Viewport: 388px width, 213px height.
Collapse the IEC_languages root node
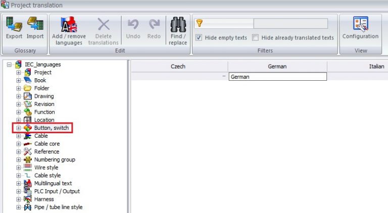click(x=9, y=65)
